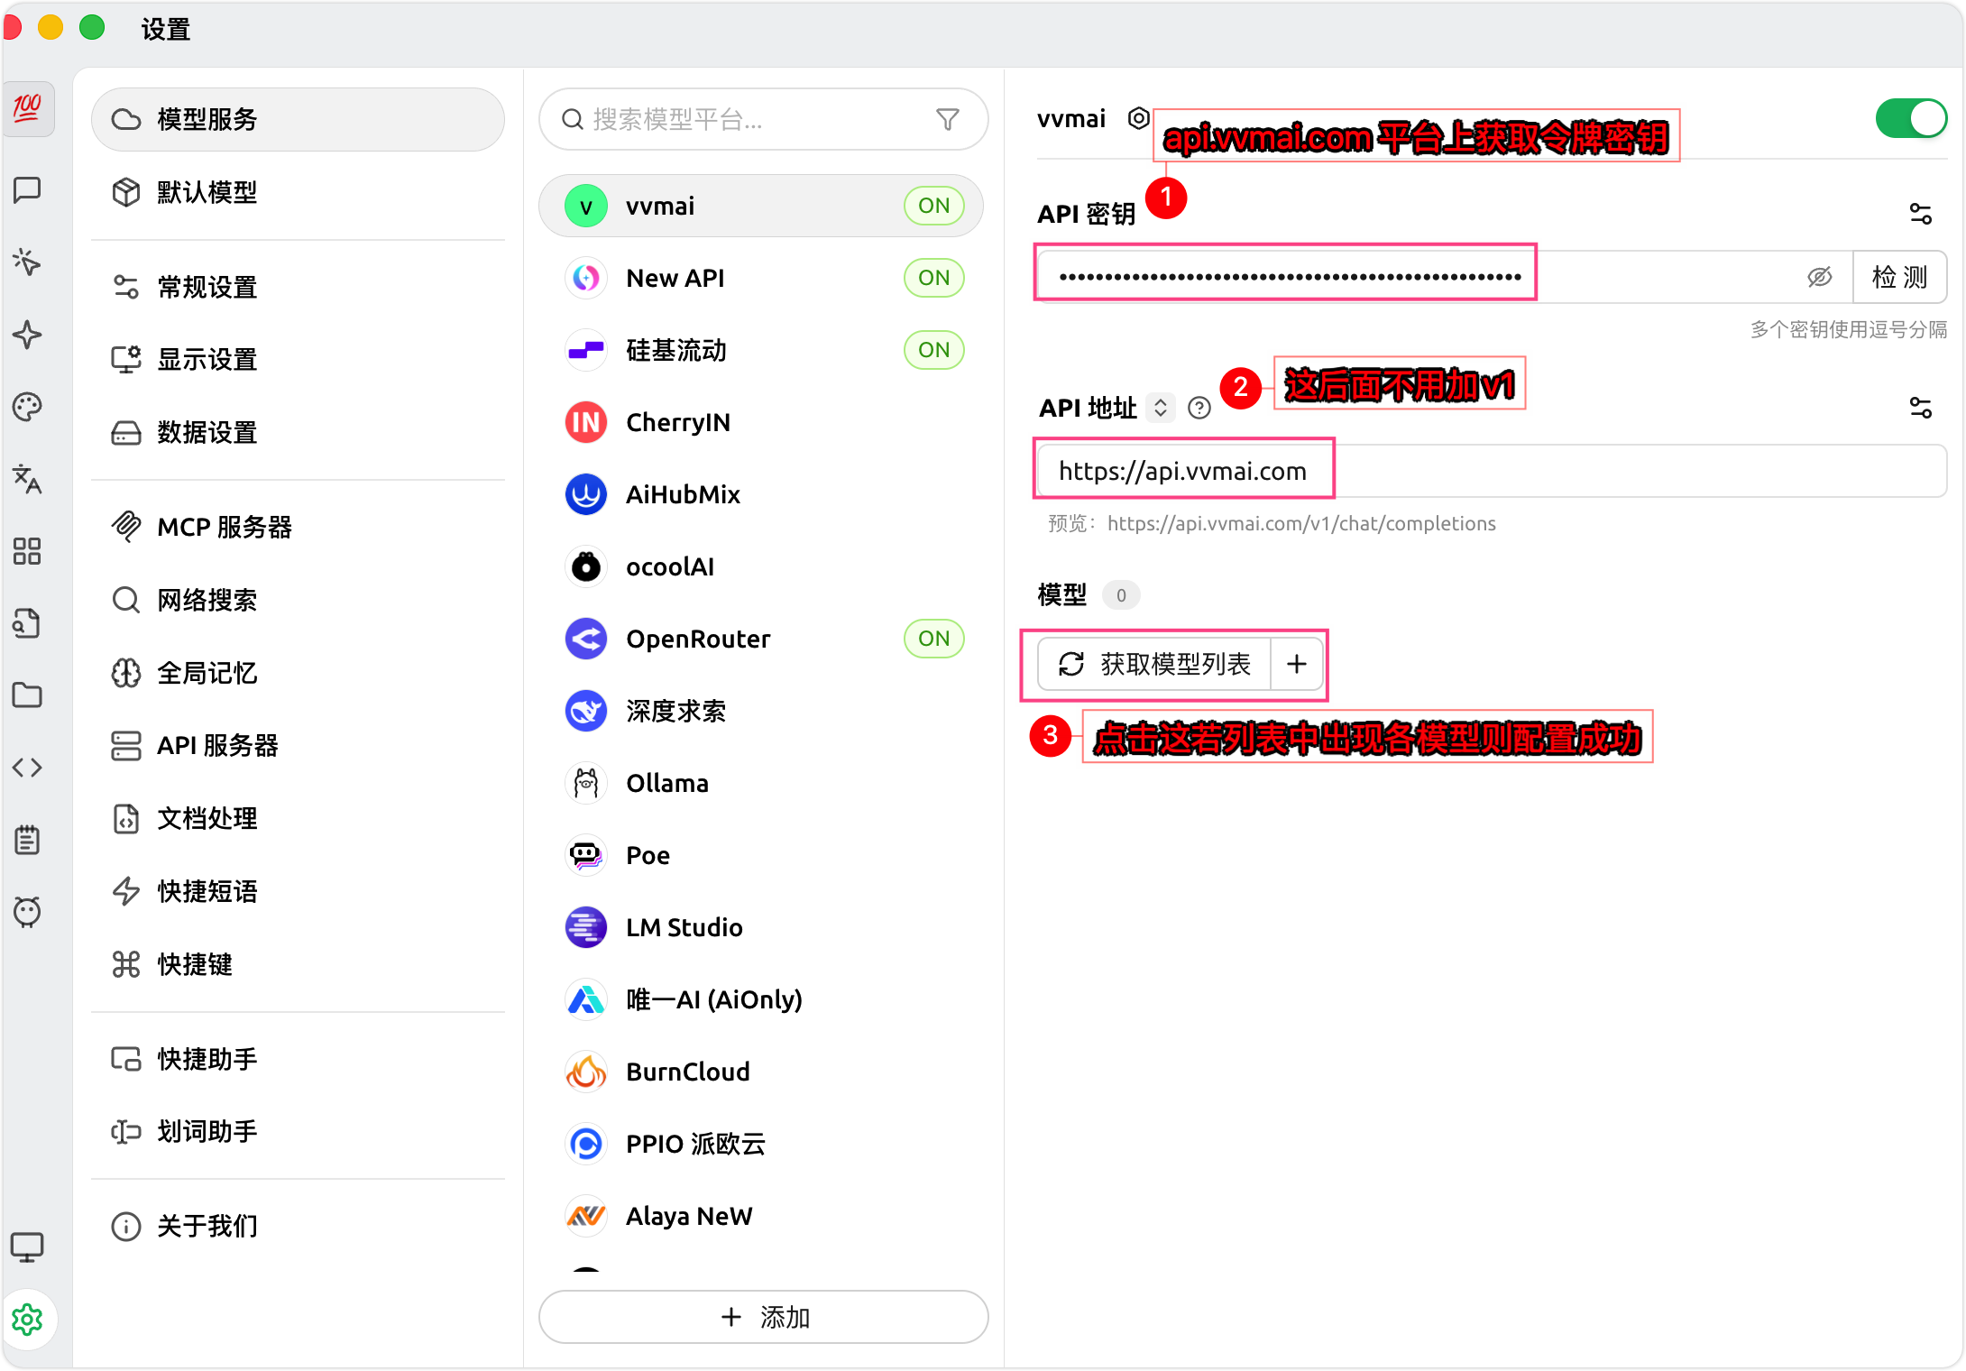Click the filter funnel icon in search box

click(x=948, y=119)
